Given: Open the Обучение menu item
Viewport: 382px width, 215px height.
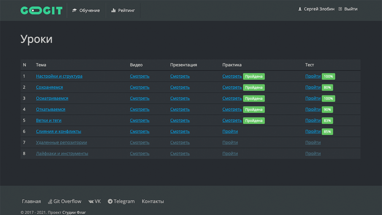Looking at the screenshot, I should (89, 10).
